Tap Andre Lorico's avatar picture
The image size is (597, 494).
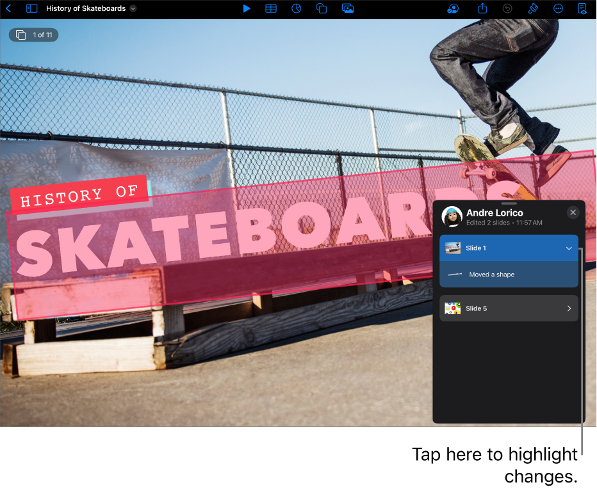[452, 216]
